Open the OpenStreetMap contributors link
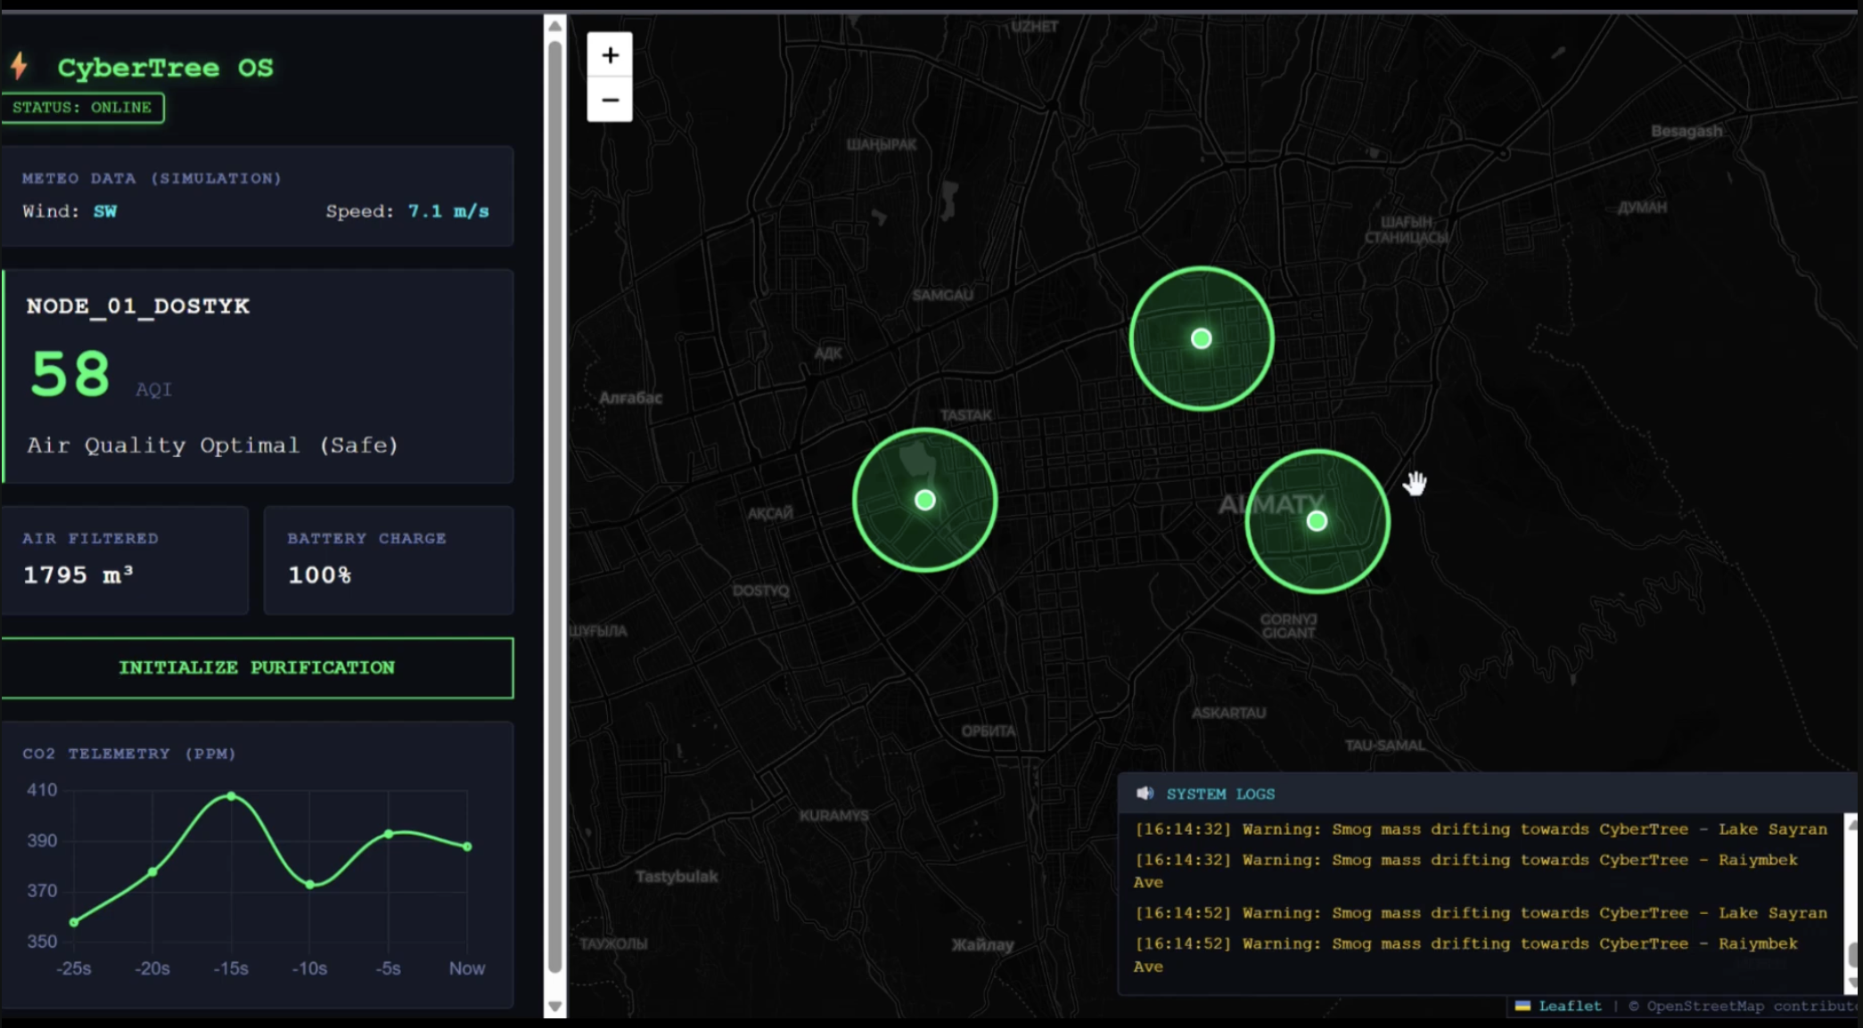1863x1028 pixels. [1752, 1006]
